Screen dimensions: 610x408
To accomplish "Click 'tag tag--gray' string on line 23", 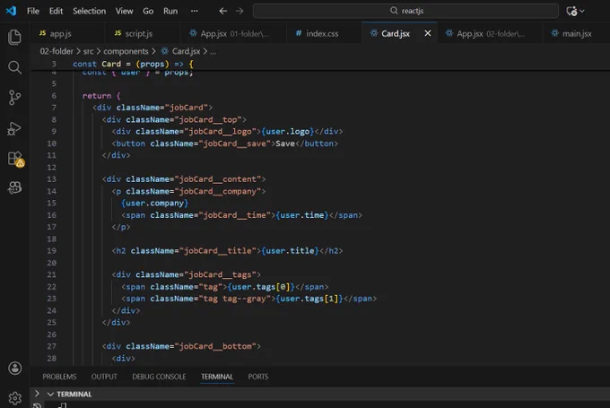I will click(235, 299).
